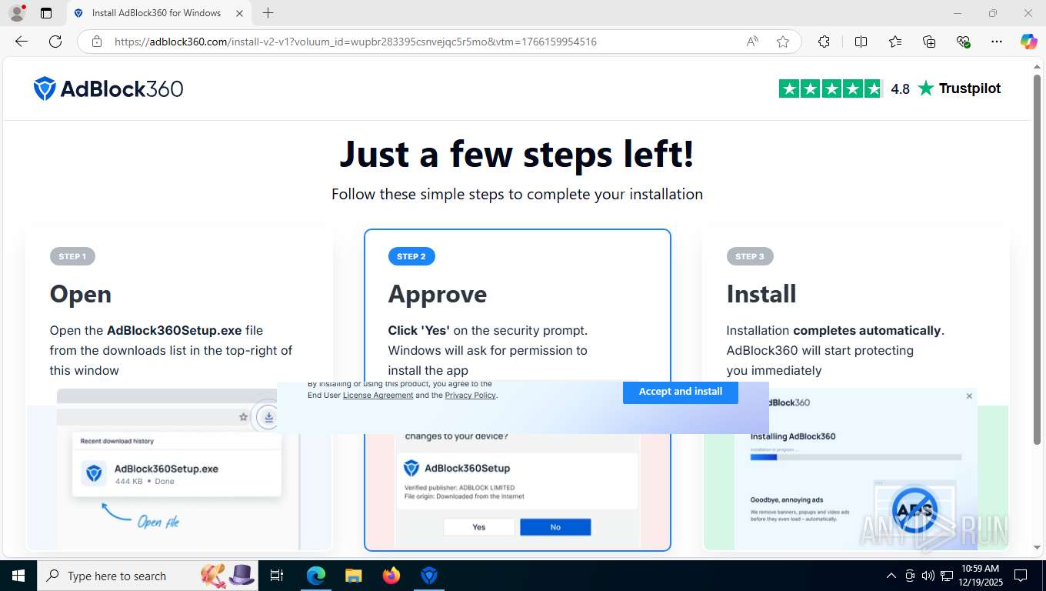
Task: Click the Step 2 Approve heading
Action: pos(438,294)
